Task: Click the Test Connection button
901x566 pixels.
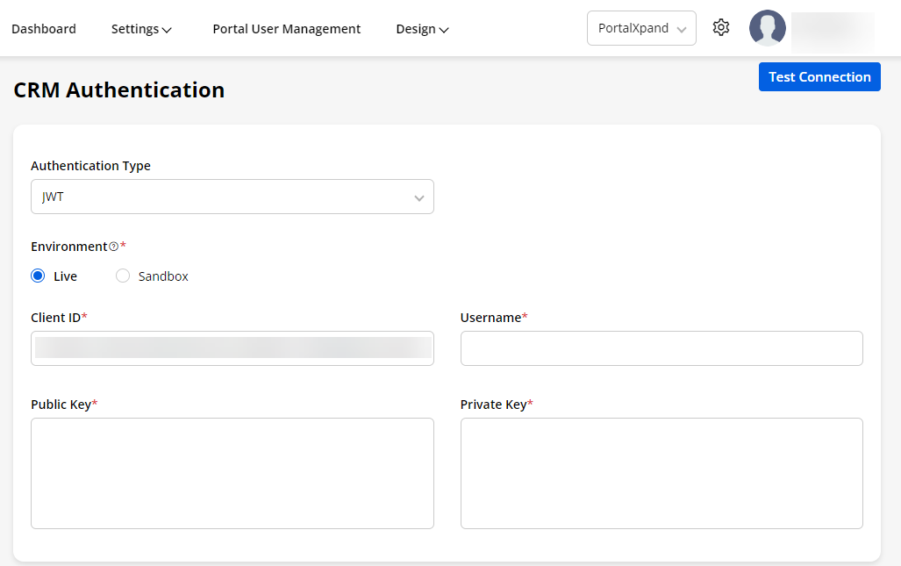Action: point(819,77)
